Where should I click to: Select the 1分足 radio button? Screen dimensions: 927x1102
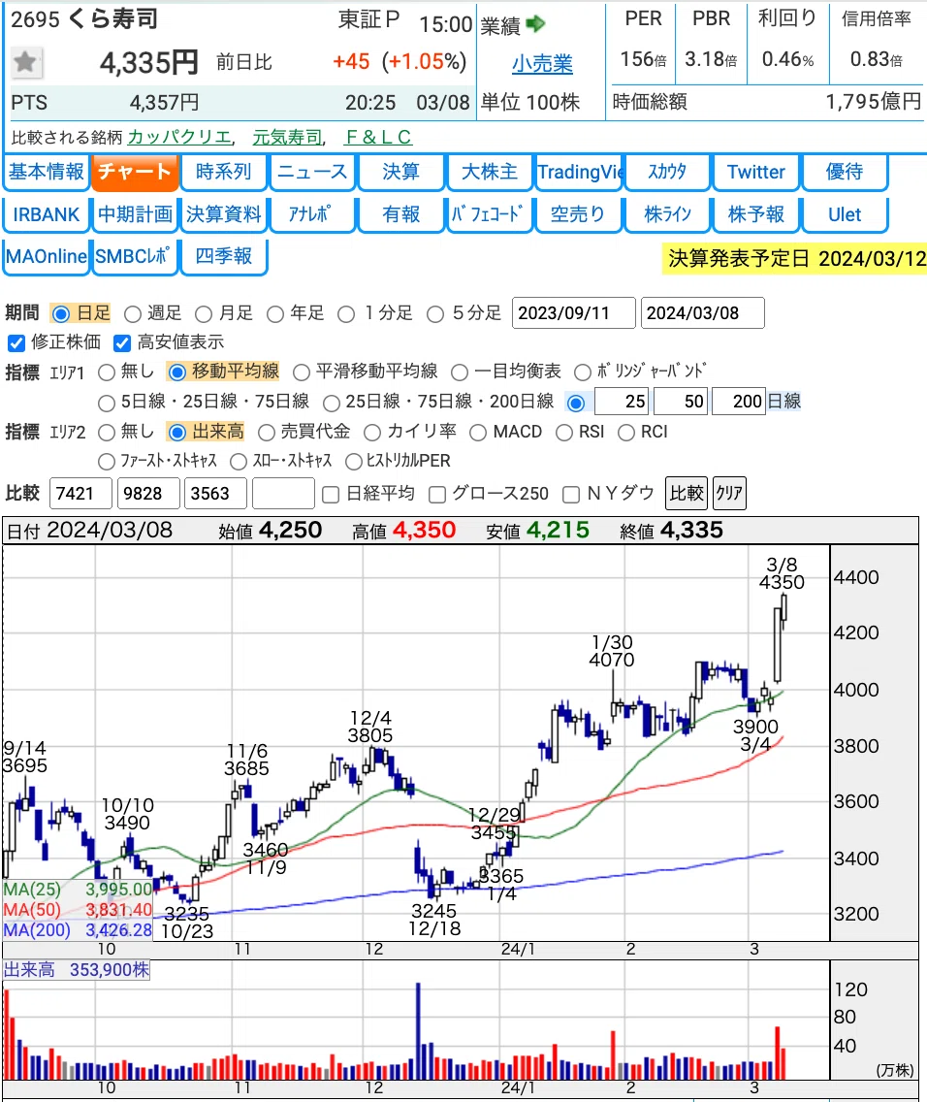346,313
